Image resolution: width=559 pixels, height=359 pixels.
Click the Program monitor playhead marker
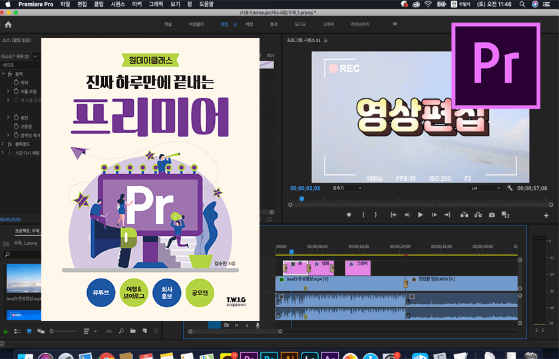coord(301,199)
